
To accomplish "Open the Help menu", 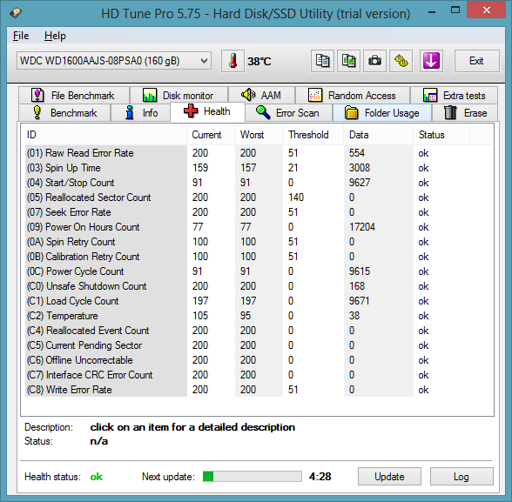I will [55, 36].
